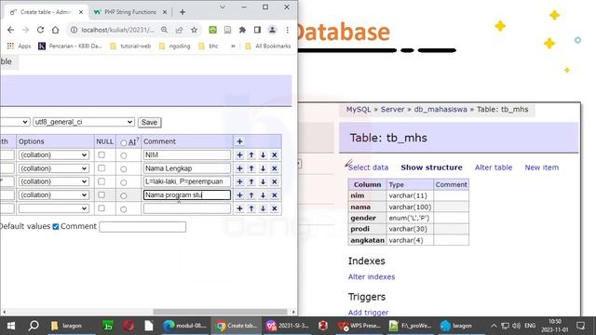Open the Chrome tab search arrow
The height and width of the screenshot is (335, 596).
[223, 7]
